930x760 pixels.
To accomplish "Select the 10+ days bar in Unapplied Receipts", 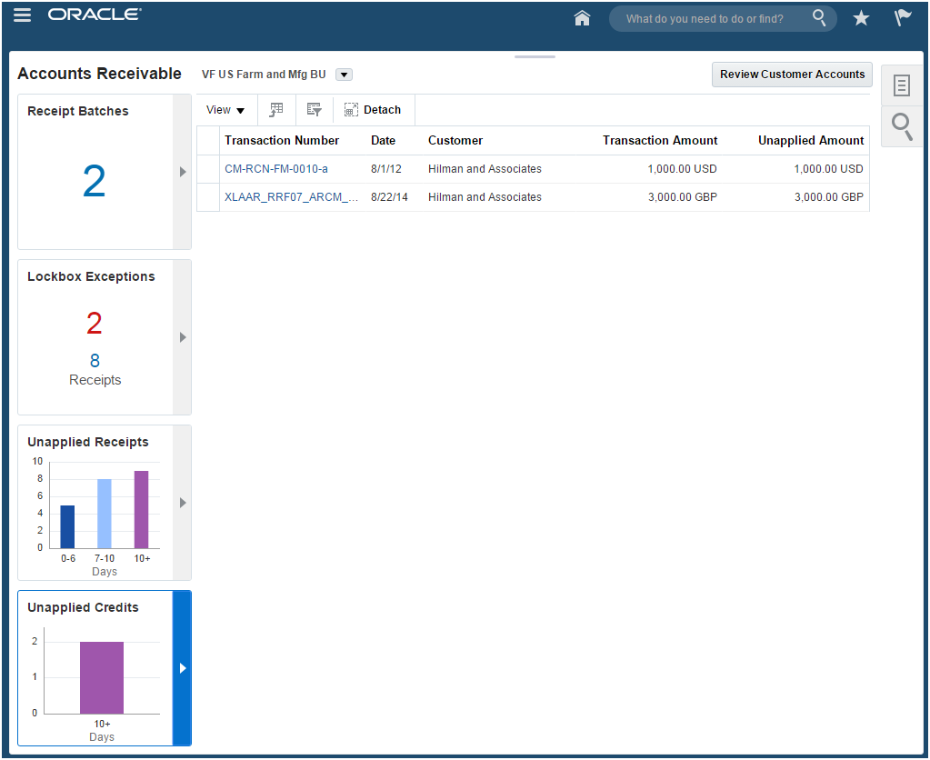I will (x=141, y=509).
